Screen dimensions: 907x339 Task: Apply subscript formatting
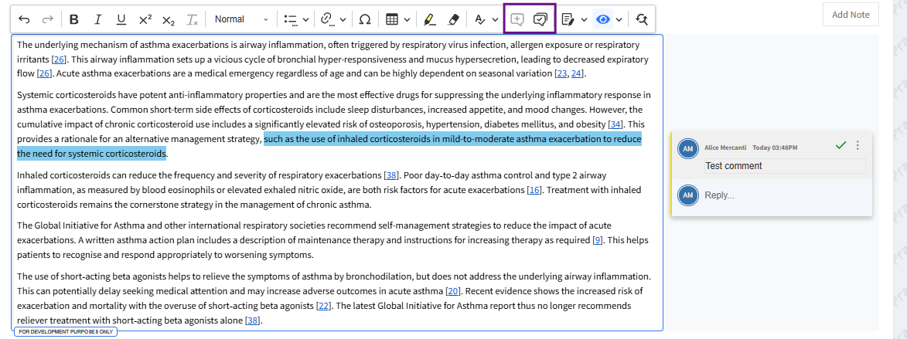(x=169, y=19)
